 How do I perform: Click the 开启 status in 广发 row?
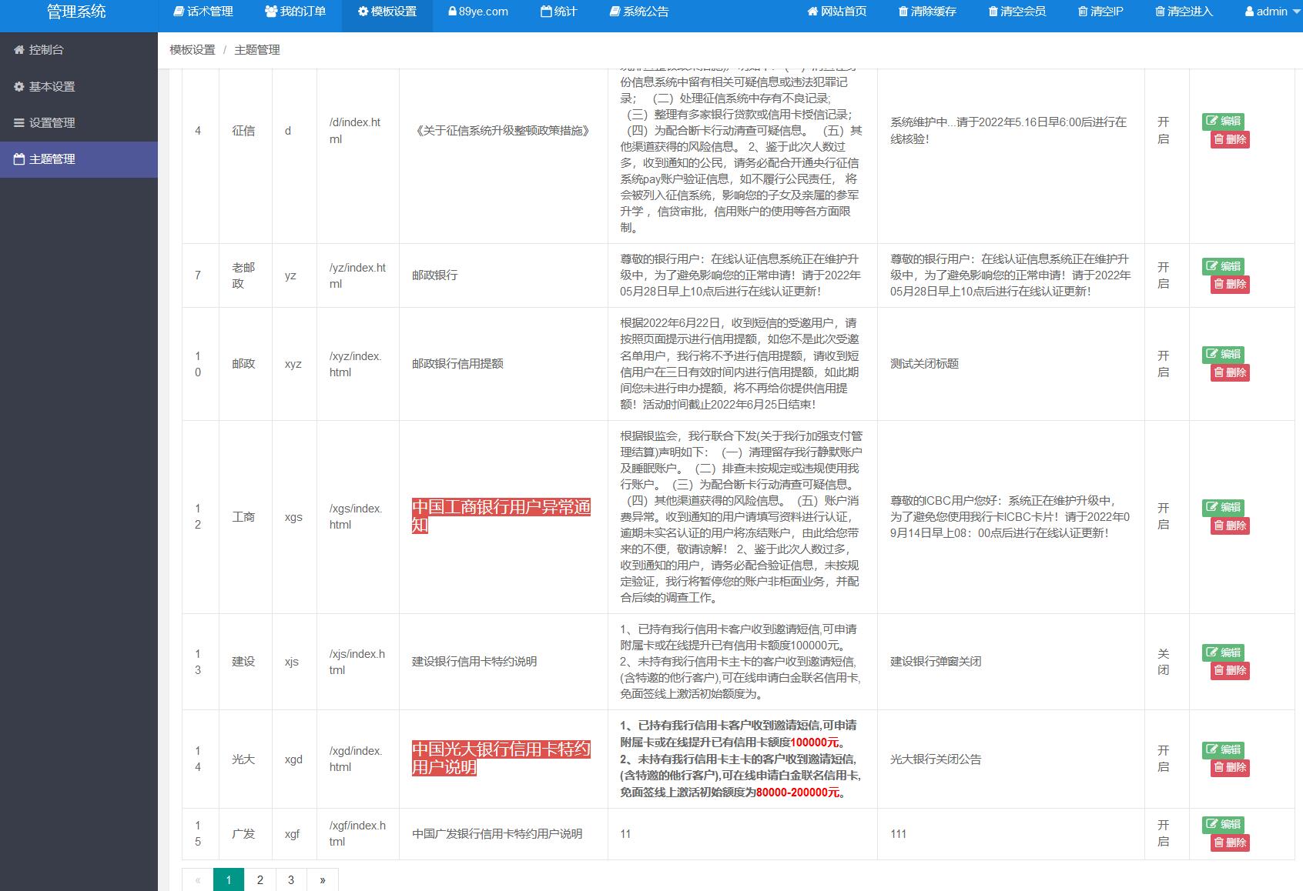[1164, 833]
